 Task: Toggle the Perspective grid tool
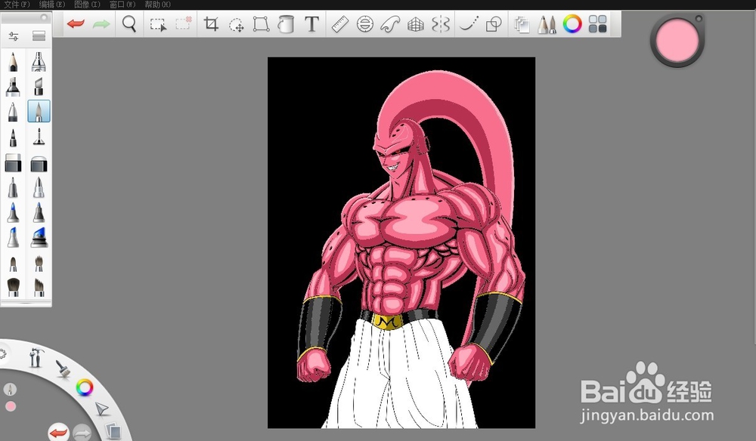click(x=415, y=24)
